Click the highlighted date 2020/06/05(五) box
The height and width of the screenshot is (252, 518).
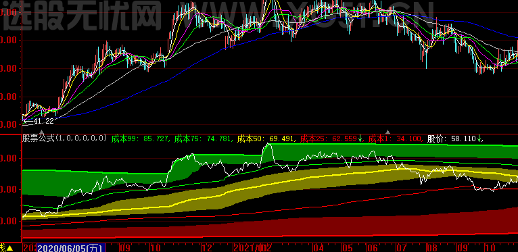[x=71, y=248]
